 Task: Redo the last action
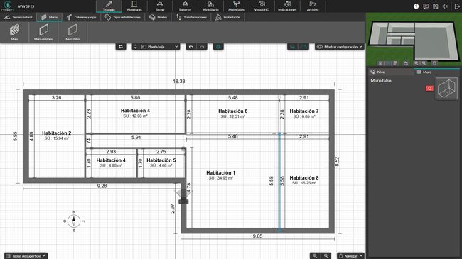pyautogui.click(x=202, y=47)
